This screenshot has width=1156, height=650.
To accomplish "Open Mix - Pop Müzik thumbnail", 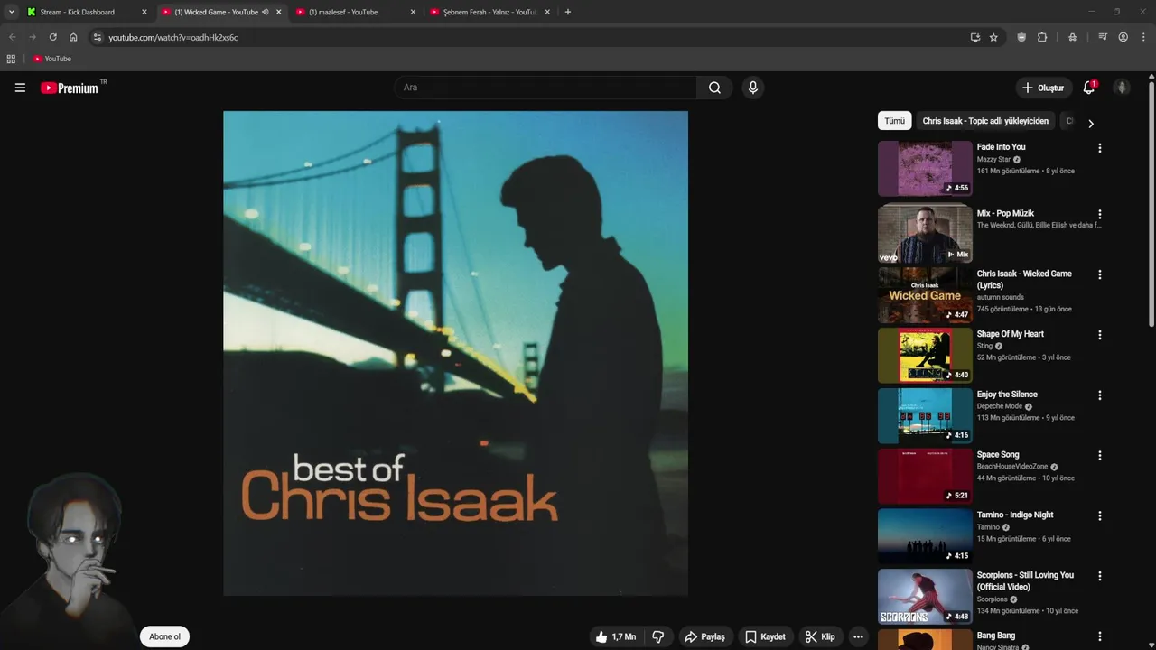I will (x=925, y=235).
